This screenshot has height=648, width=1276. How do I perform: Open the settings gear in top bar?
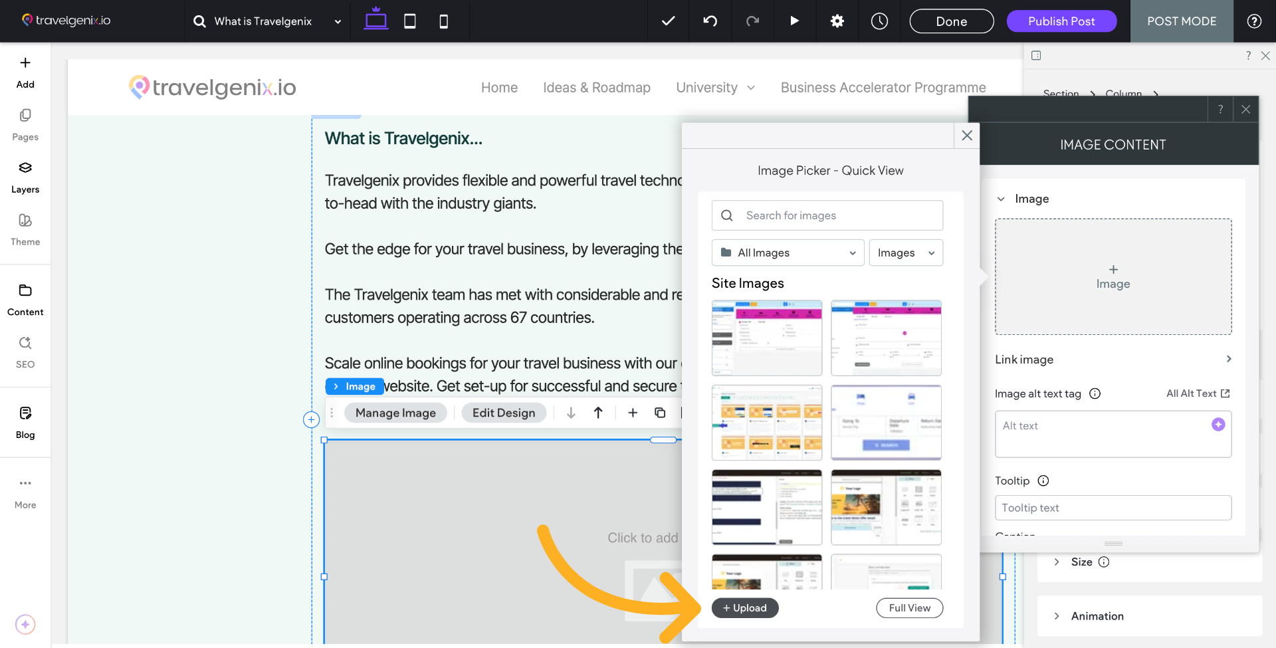click(x=837, y=21)
